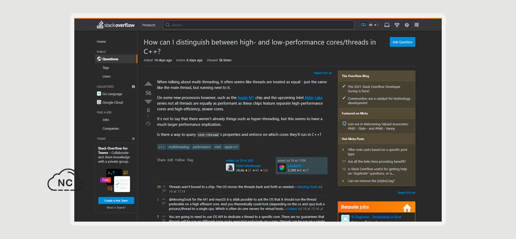The image size is (516, 239).
Task: Click Edit under the question
Action: tap(170, 160)
